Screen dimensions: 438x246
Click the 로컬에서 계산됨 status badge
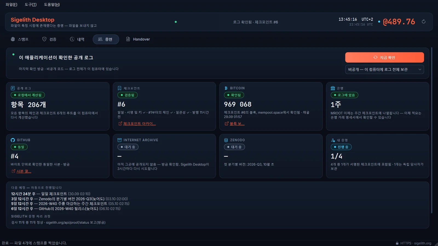tap(28, 95)
